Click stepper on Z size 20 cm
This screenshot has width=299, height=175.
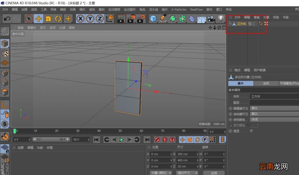tap(197, 166)
